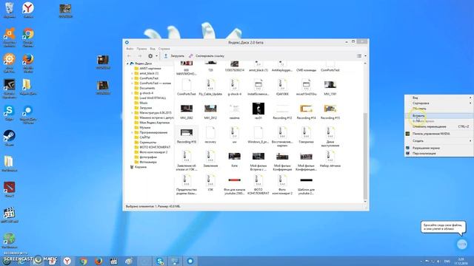Expand the g-shock-4 folder tree node

click(x=132, y=93)
